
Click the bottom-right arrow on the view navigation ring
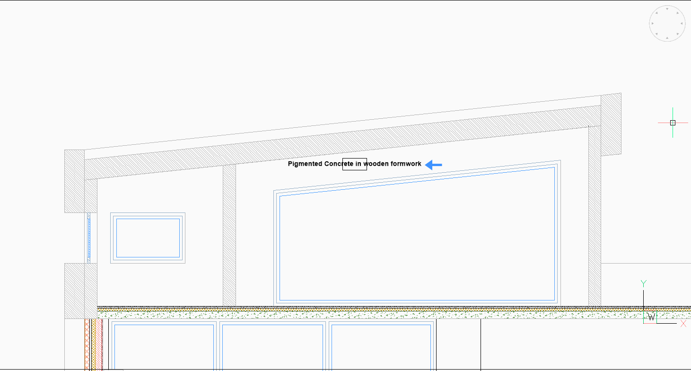pos(678,34)
